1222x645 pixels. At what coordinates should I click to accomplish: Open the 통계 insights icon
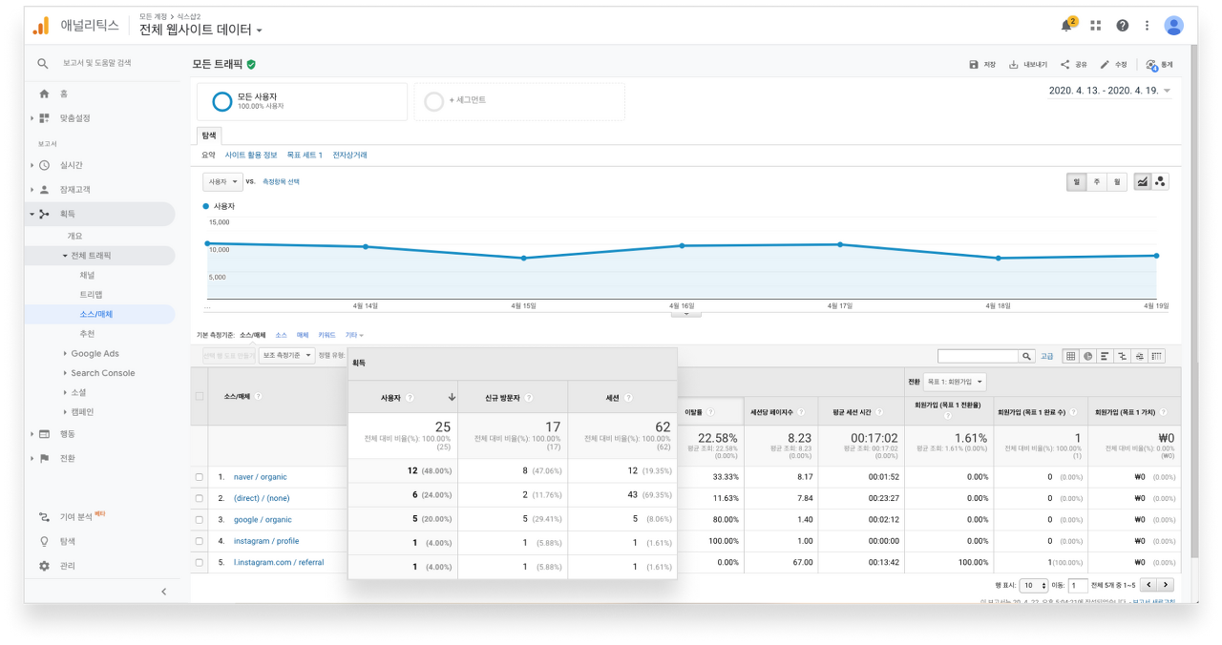click(1151, 65)
